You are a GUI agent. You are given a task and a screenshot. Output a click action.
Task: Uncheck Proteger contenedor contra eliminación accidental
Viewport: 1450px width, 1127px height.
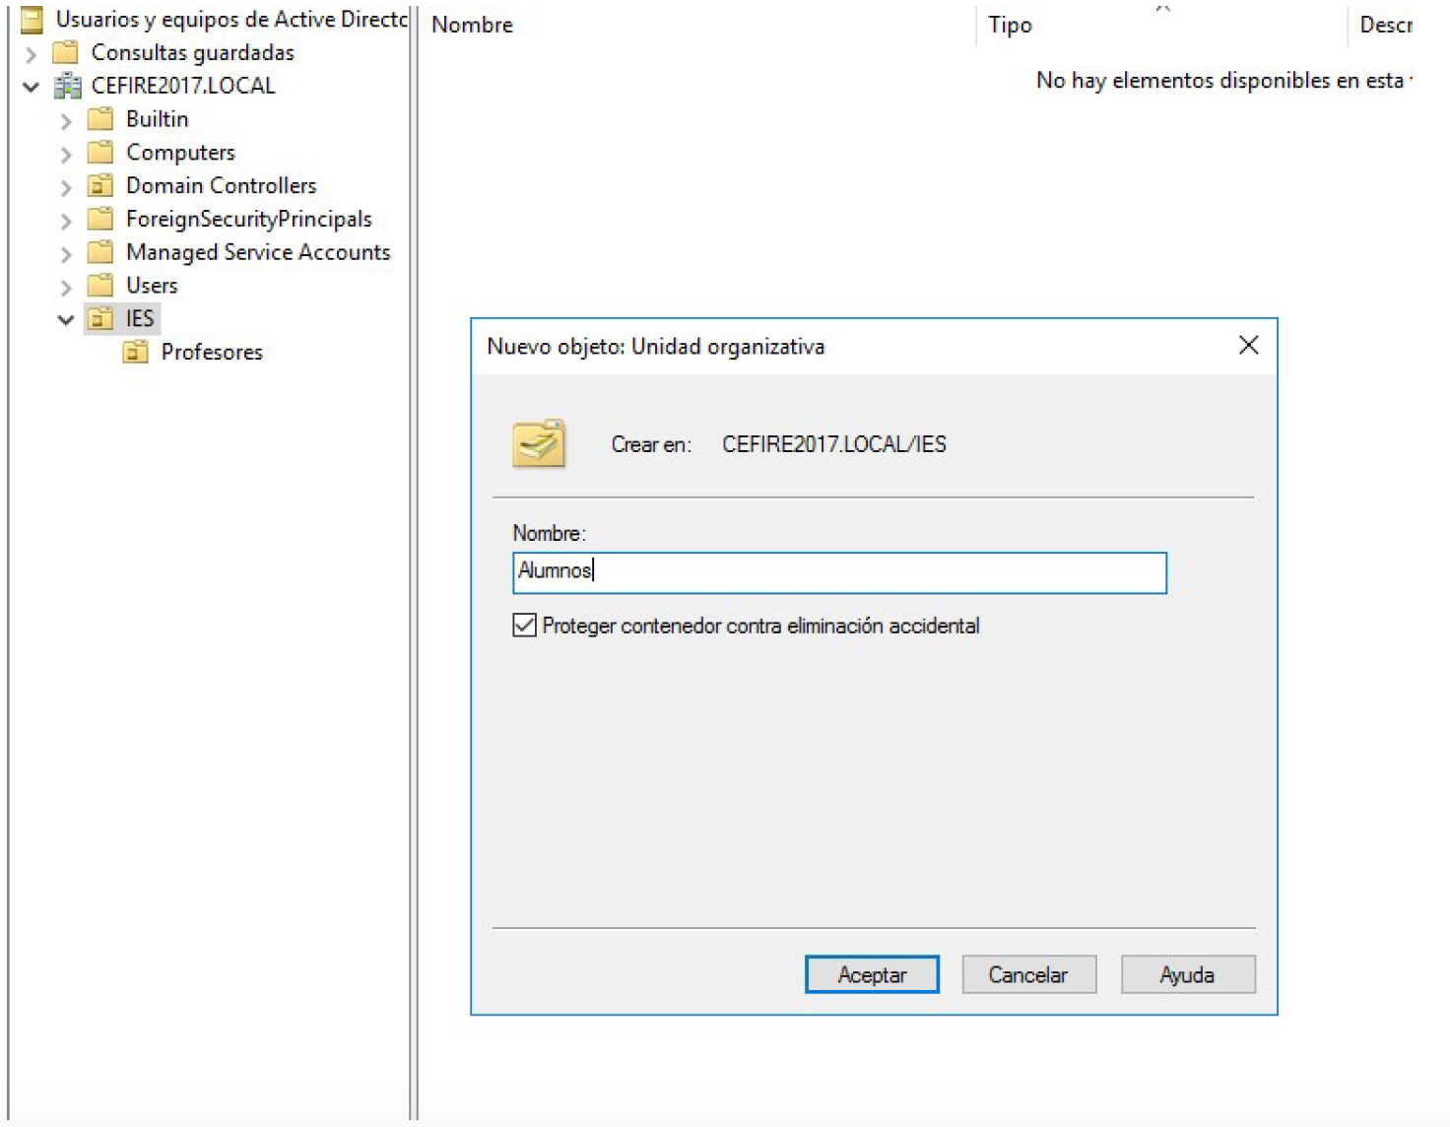point(524,626)
